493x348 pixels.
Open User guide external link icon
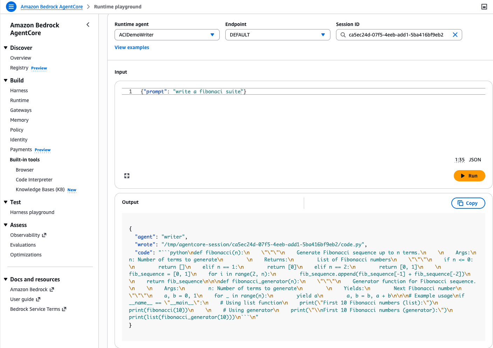pos(38,299)
